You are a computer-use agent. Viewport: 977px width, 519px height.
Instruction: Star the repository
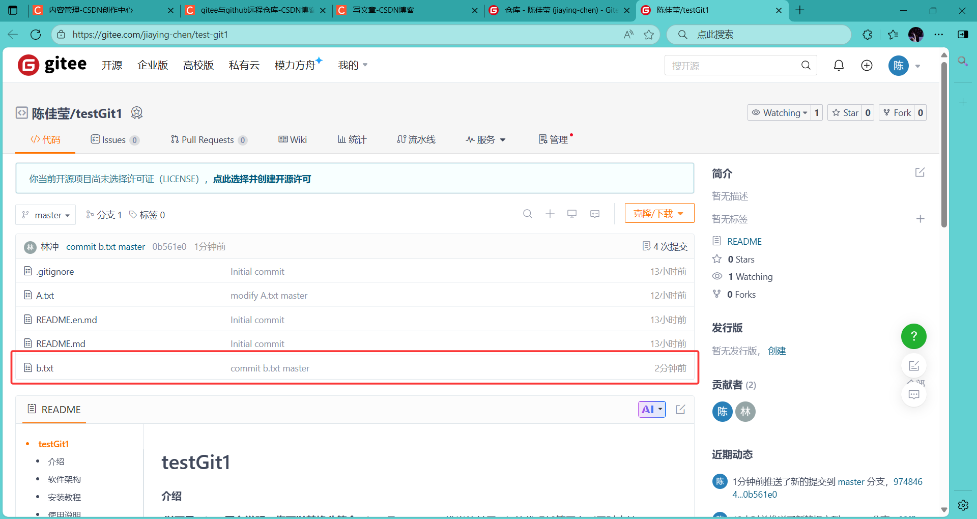pos(845,112)
